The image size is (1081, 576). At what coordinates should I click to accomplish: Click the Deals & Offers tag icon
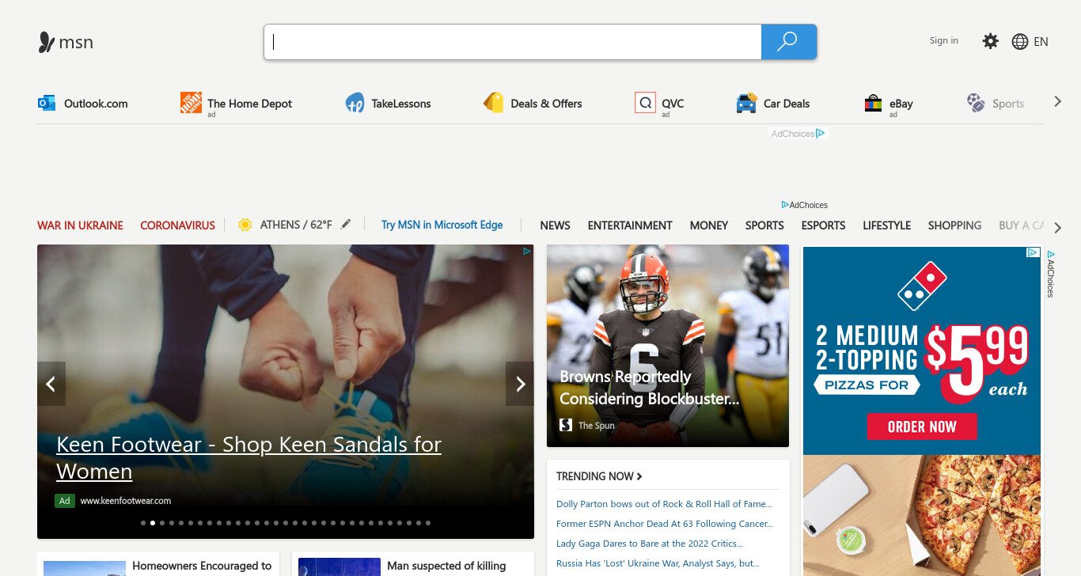[494, 103]
